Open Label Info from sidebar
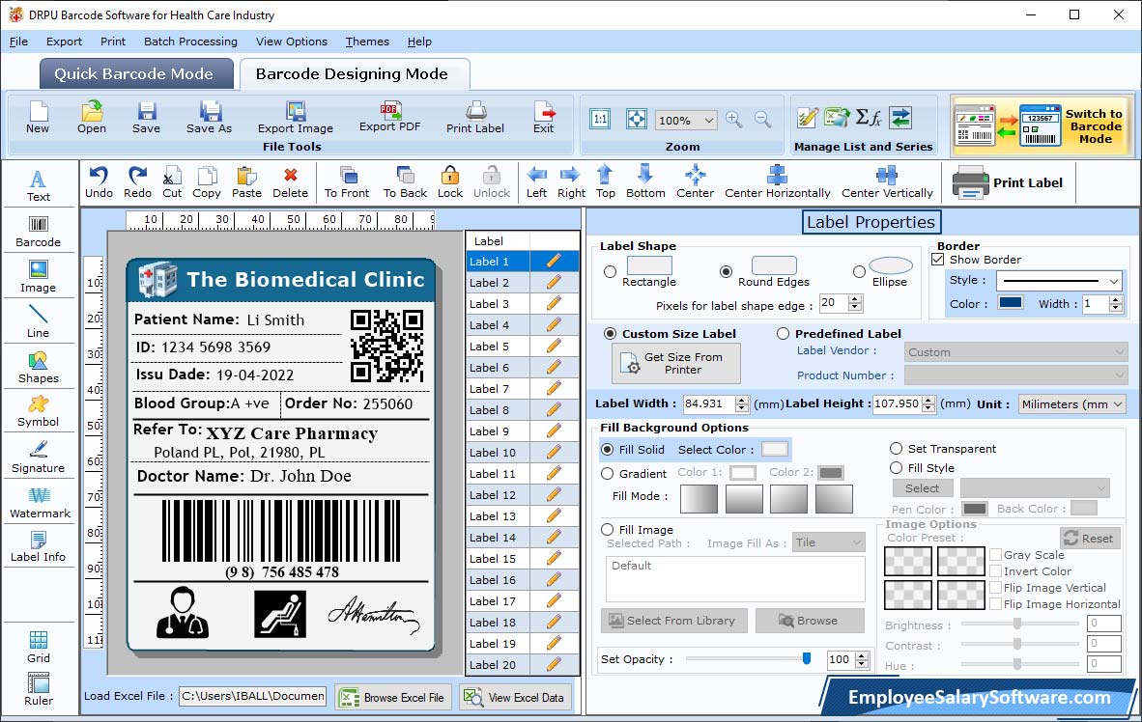Image resolution: width=1142 pixels, height=722 pixels. 38,546
